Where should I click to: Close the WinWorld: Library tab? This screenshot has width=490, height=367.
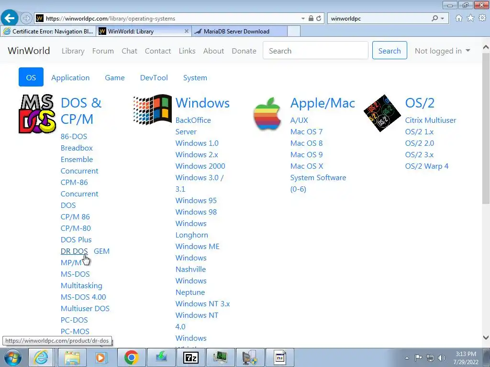(187, 31)
